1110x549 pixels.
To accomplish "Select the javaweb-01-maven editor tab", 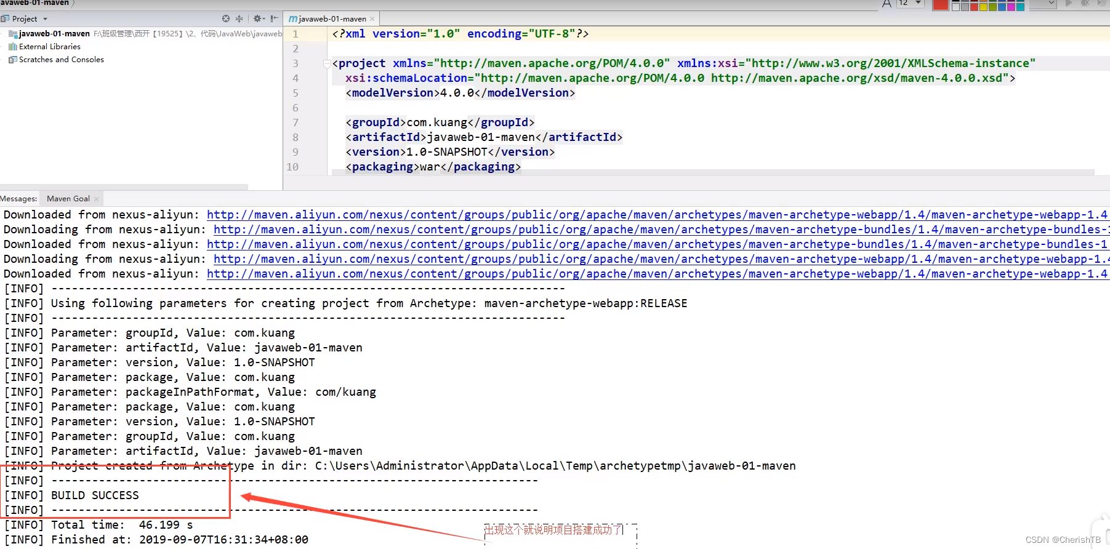I will coord(332,19).
